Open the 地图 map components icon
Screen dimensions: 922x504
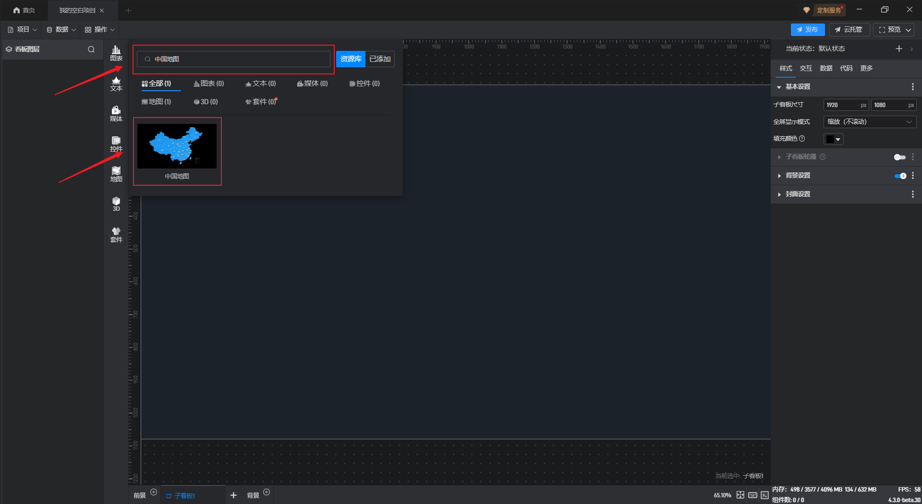click(116, 174)
